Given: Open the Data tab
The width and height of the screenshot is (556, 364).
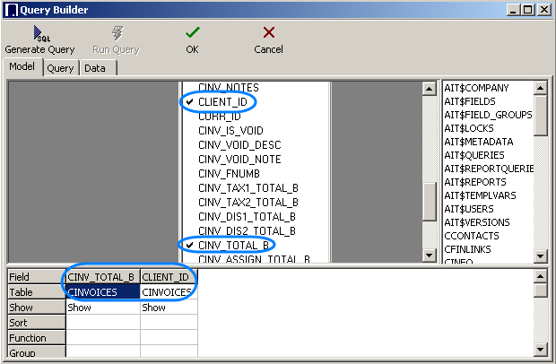Looking at the screenshot, I should pyautogui.click(x=95, y=68).
